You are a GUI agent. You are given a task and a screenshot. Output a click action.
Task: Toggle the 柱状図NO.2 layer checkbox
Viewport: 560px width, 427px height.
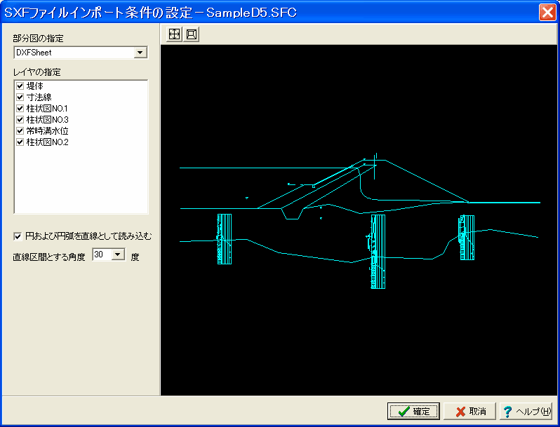click(20, 142)
